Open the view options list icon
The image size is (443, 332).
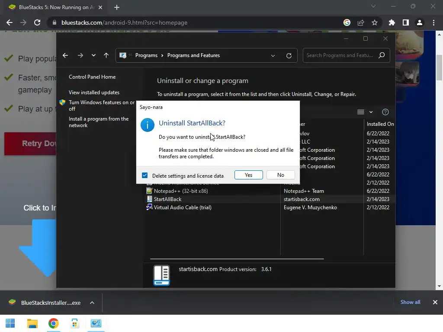click(360, 112)
